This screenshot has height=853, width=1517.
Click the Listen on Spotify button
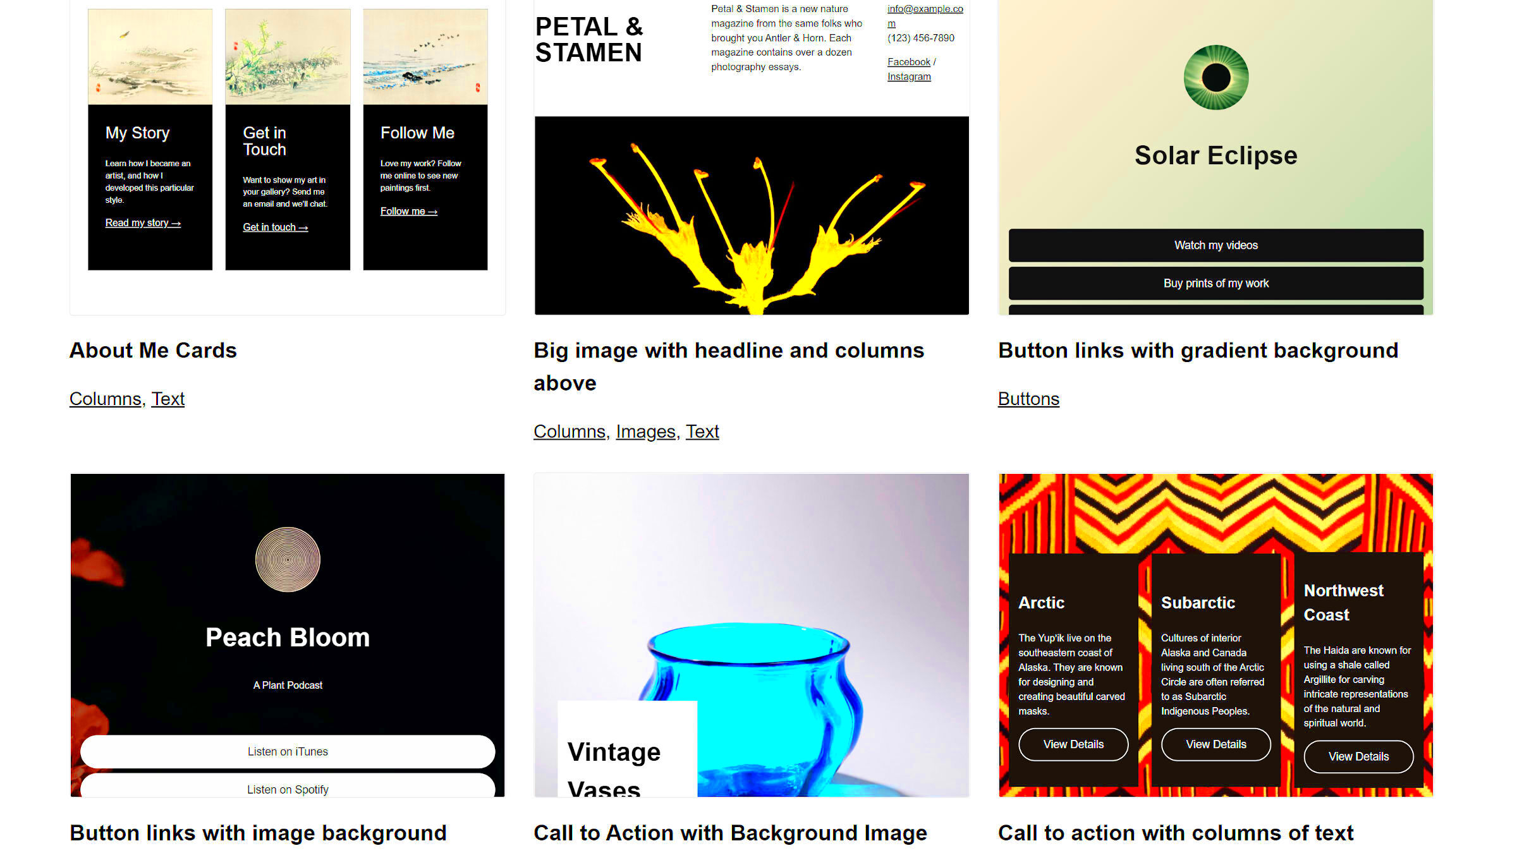click(x=286, y=789)
